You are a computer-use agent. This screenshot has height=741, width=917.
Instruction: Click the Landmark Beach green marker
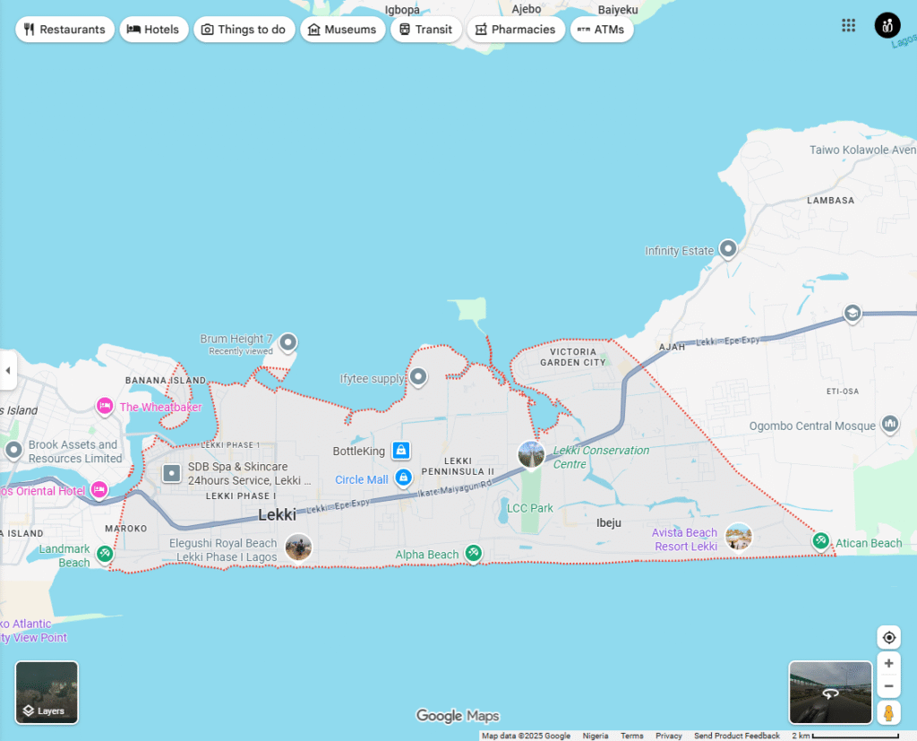105,553
